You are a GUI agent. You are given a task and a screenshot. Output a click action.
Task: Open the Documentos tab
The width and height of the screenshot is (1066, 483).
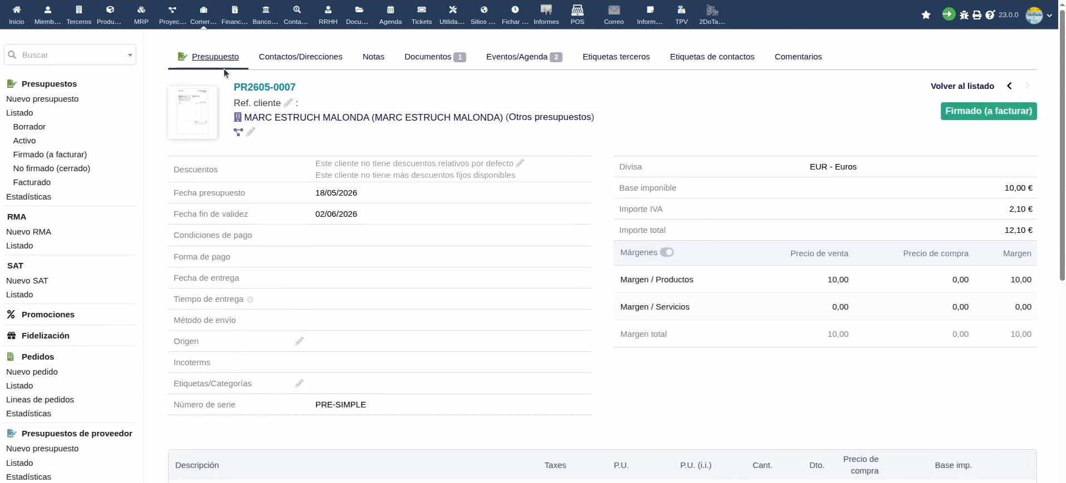pyautogui.click(x=435, y=57)
